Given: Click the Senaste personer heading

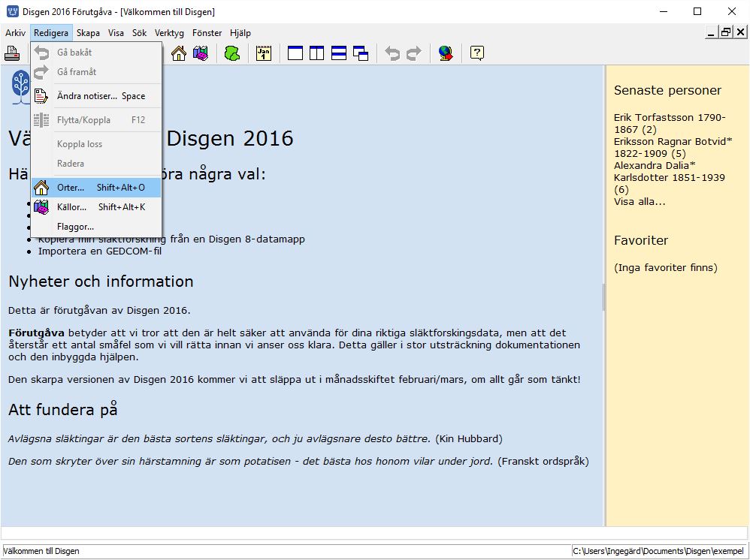Looking at the screenshot, I should 668,90.
